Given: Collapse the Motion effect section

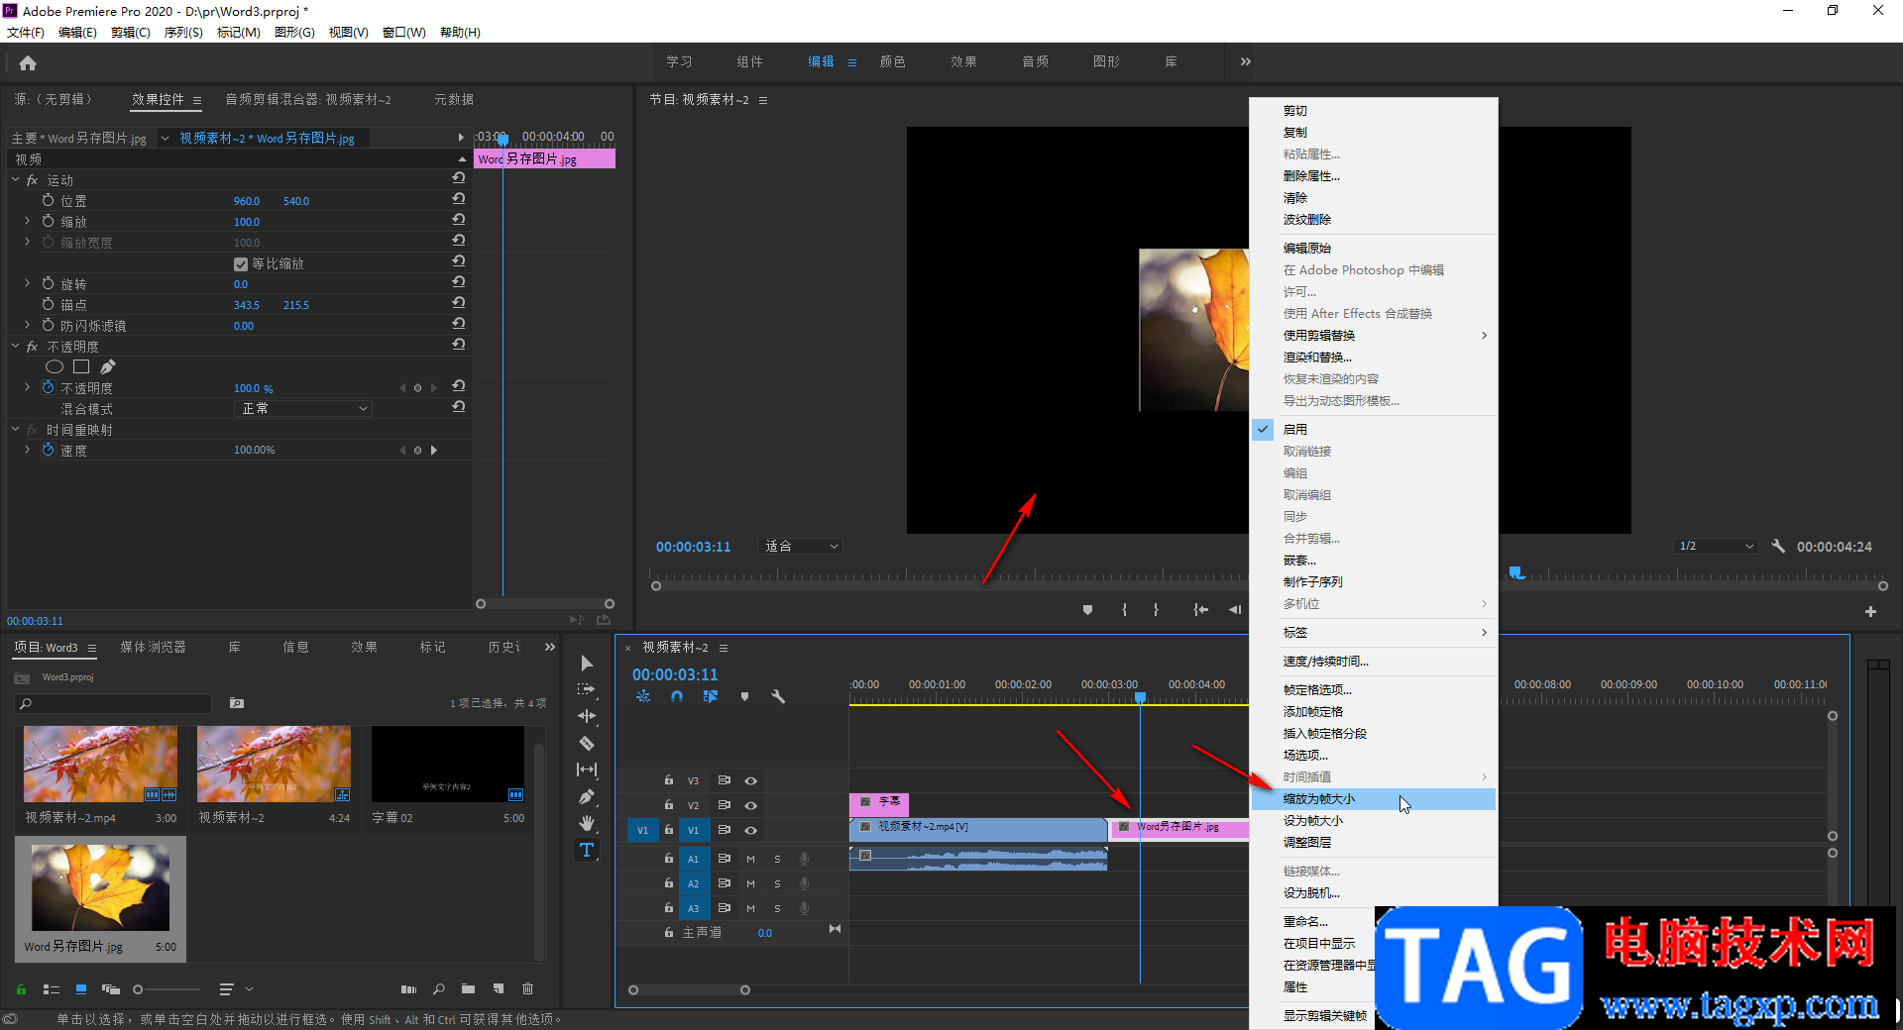Looking at the screenshot, I should point(16,180).
